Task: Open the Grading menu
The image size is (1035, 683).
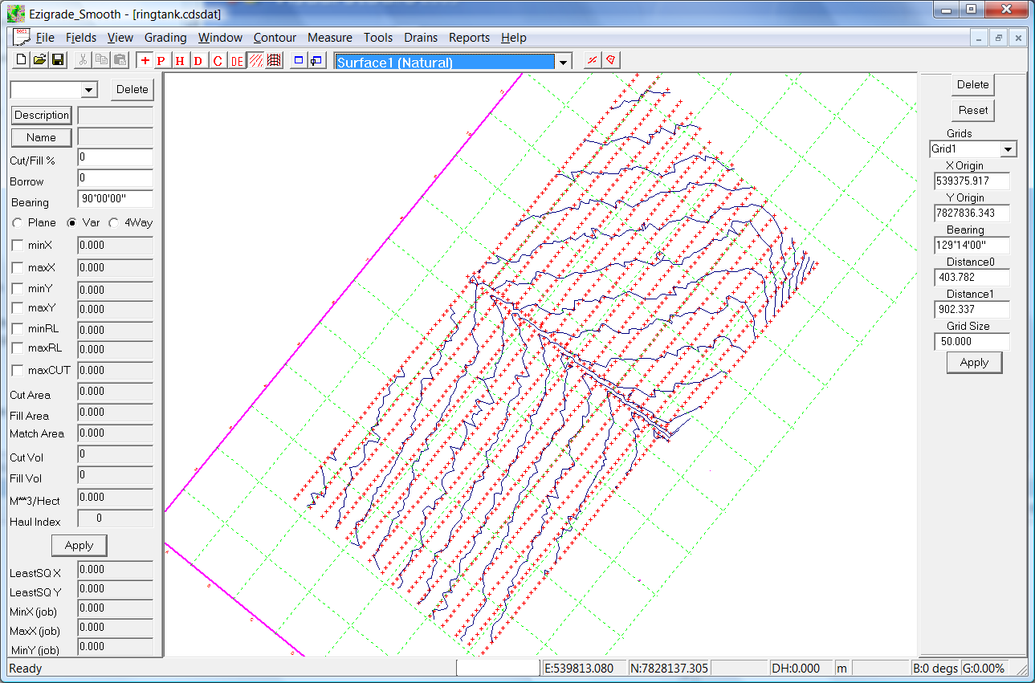Action: click(165, 38)
